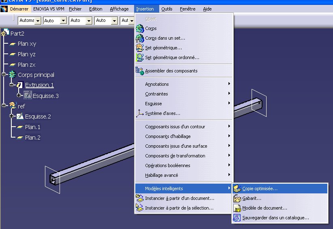This screenshot has height=229, width=333.
Task: Open Composants d'habillage submenu
Action: 184,136
